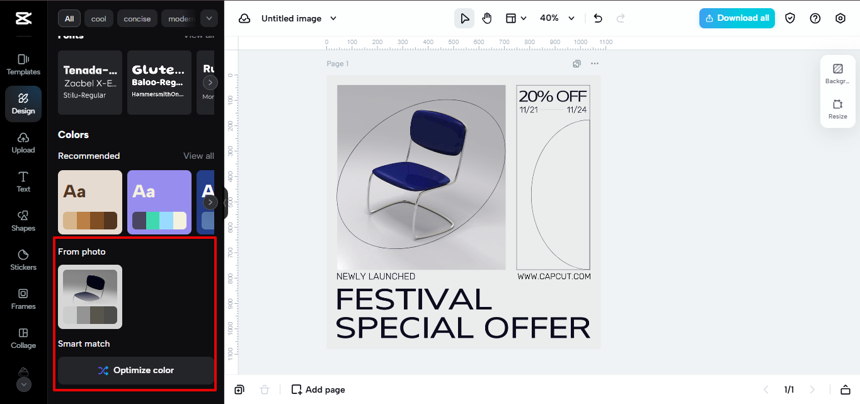
Task: Click the Download all button
Action: (x=737, y=18)
